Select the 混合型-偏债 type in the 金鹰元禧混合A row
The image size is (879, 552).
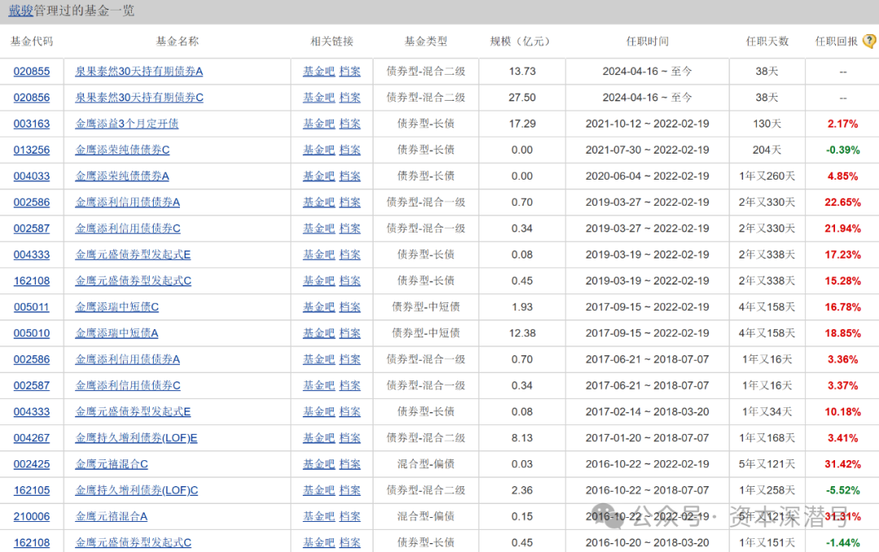(x=426, y=516)
